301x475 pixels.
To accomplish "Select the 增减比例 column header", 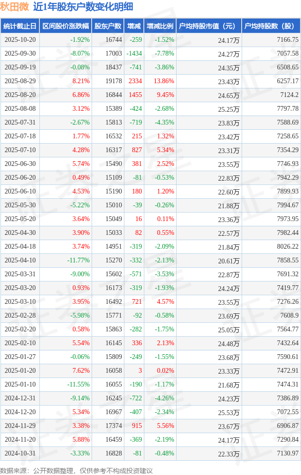I will click(x=160, y=26).
